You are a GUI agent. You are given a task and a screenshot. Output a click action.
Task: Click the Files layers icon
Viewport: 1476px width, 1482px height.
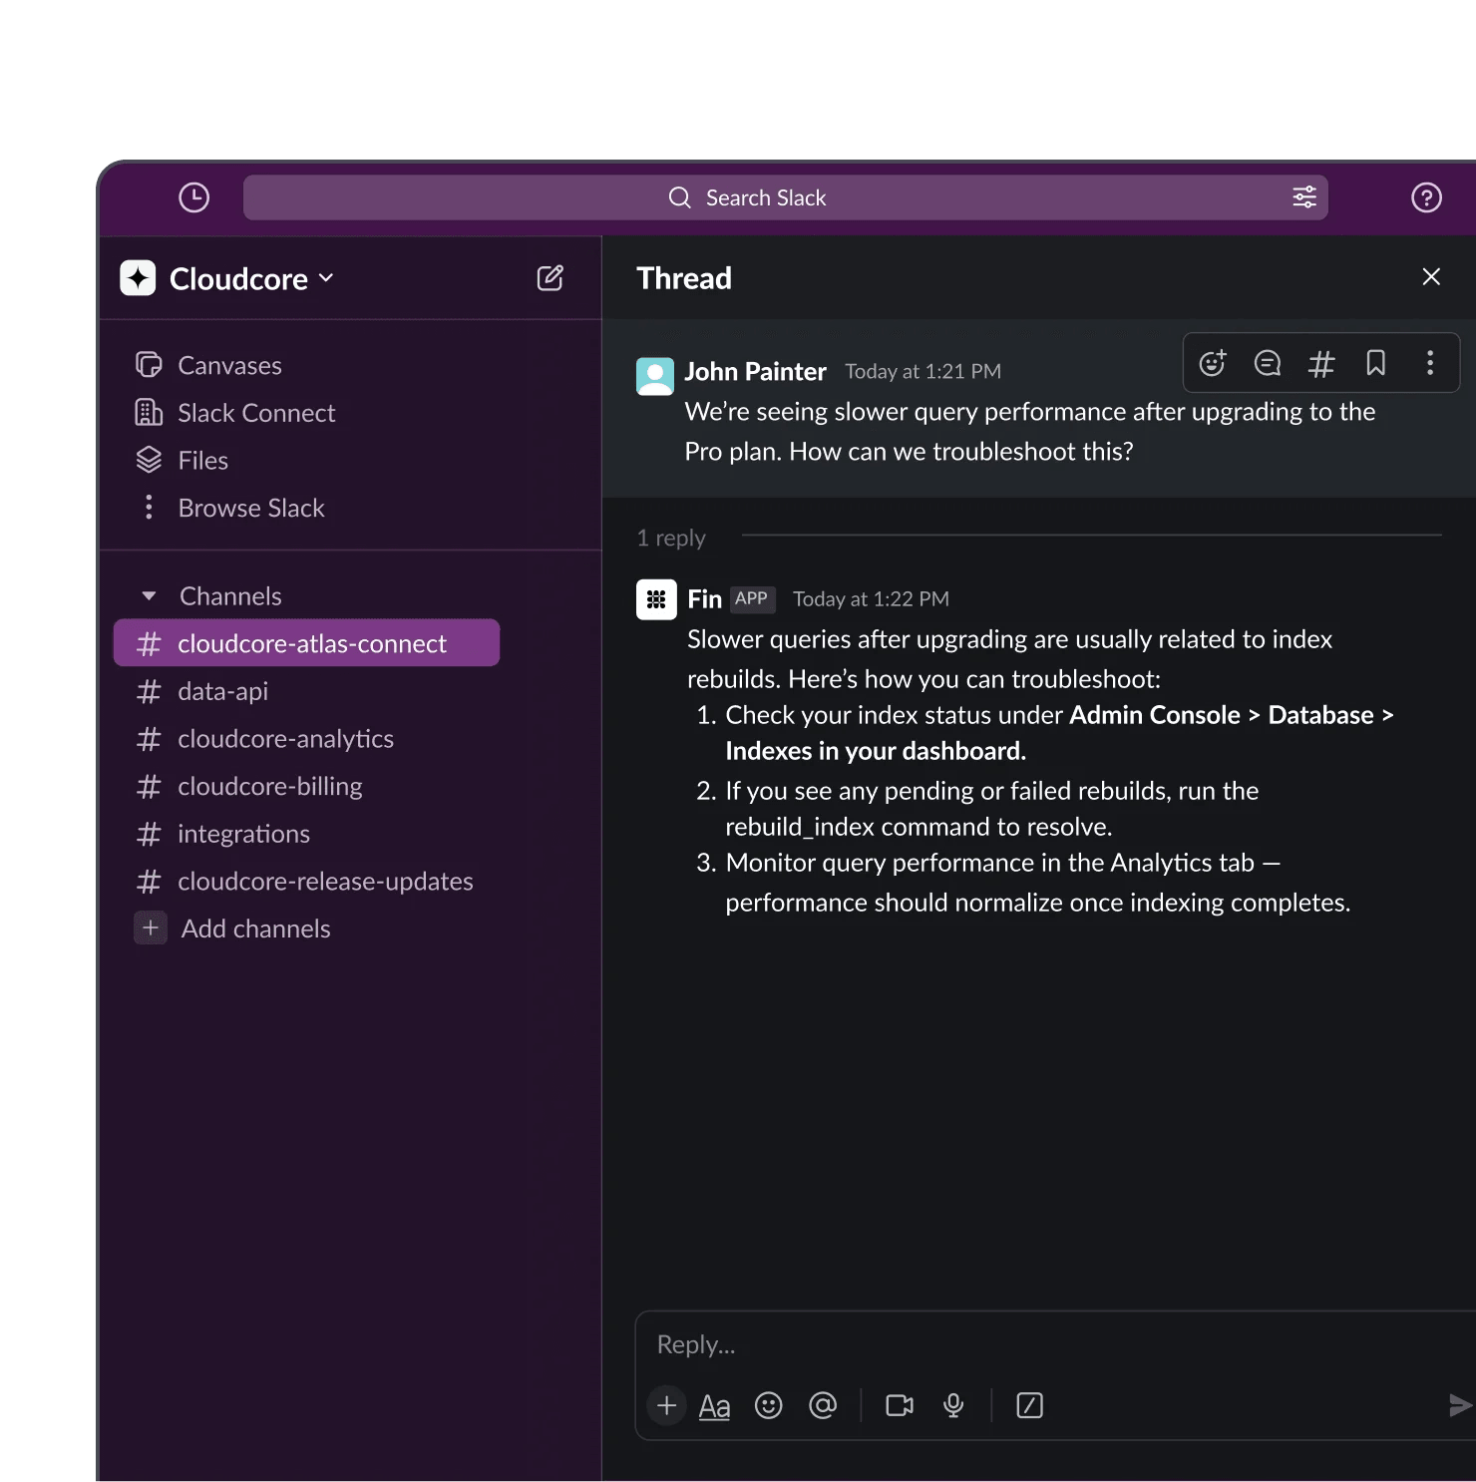tap(149, 460)
